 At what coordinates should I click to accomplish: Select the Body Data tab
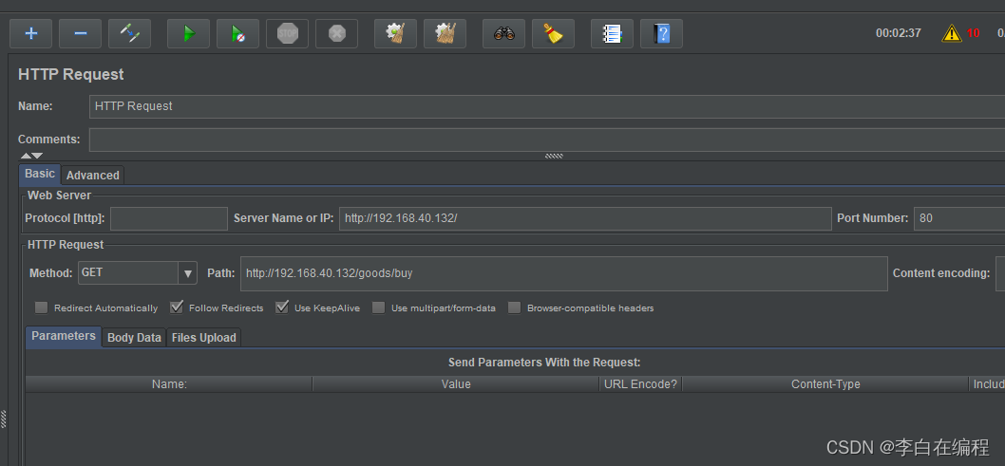pyautogui.click(x=134, y=337)
